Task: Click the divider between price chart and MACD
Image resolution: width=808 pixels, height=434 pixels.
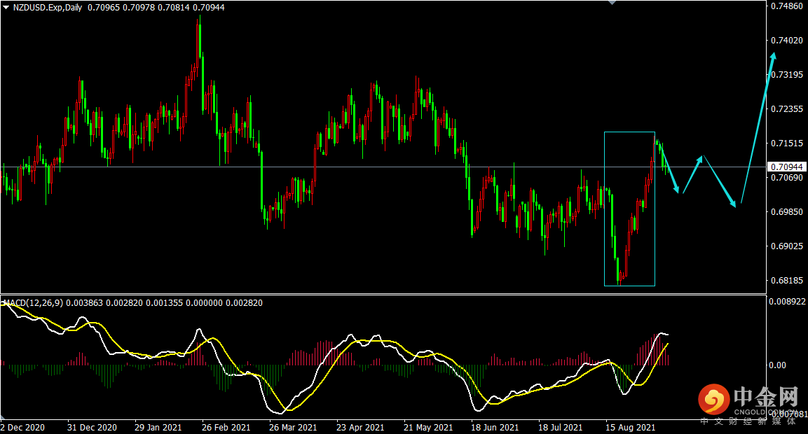Action: 382,294
